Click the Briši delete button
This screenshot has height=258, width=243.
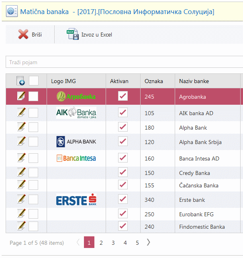[x=30, y=35]
